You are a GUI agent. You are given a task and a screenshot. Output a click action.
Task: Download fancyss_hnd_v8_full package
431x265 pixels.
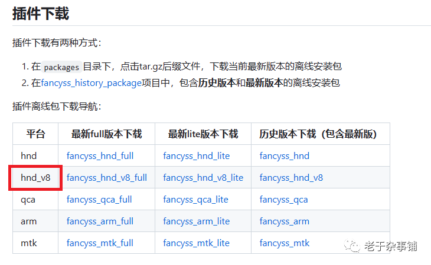[x=107, y=178]
